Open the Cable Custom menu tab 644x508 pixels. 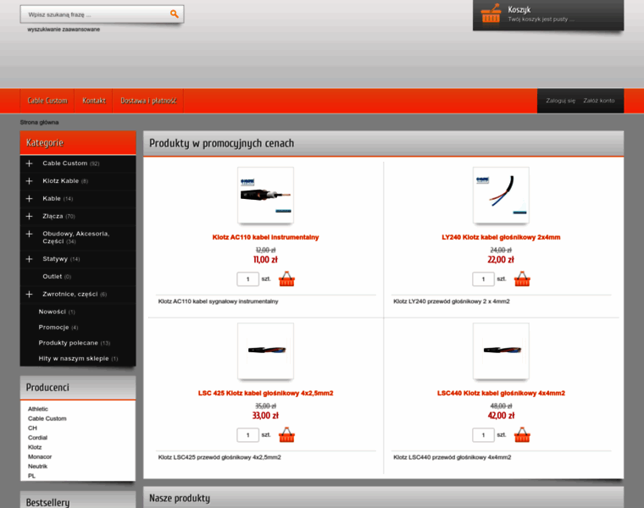click(47, 101)
